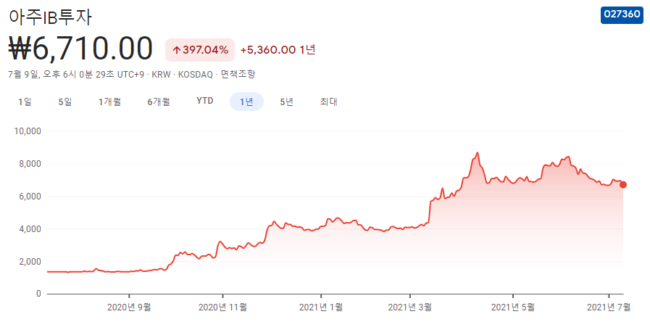Viewport: 650px width, 322px height.
Task: Switch chart to 1개월 range
Action: (110, 102)
